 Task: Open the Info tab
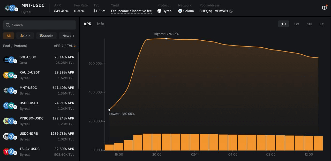pyautogui.click(x=100, y=24)
